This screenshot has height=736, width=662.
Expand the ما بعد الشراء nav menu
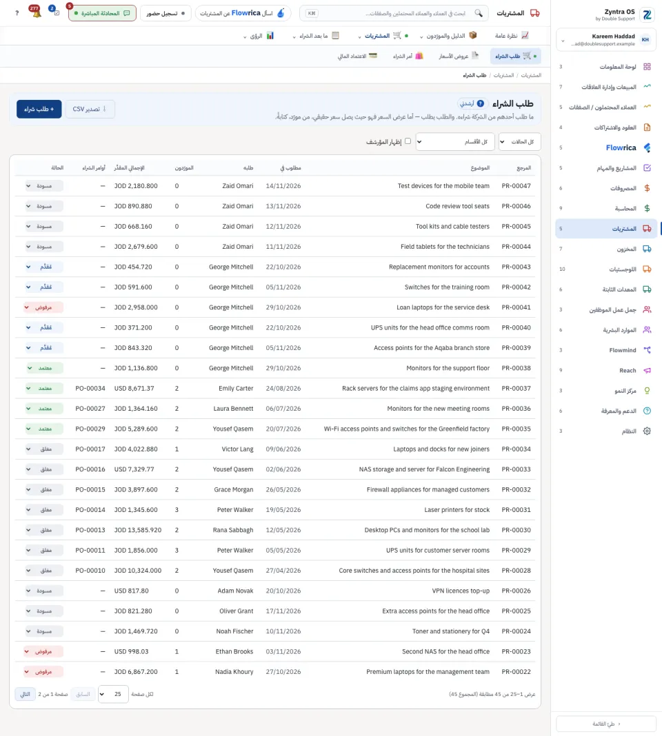tap(315, 36)
